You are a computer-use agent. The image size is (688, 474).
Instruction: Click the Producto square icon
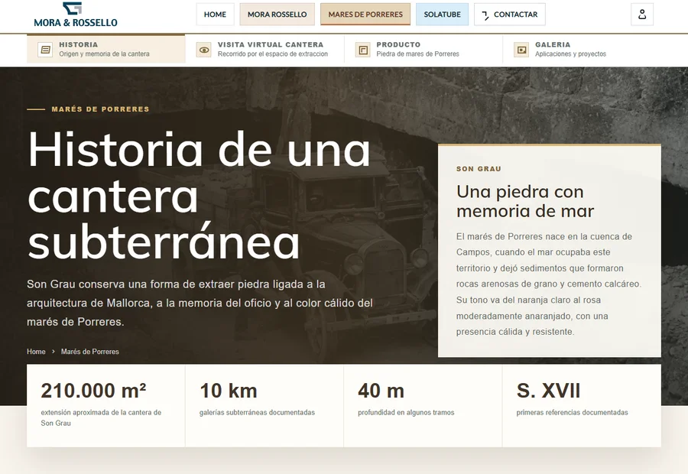(363, 50)
